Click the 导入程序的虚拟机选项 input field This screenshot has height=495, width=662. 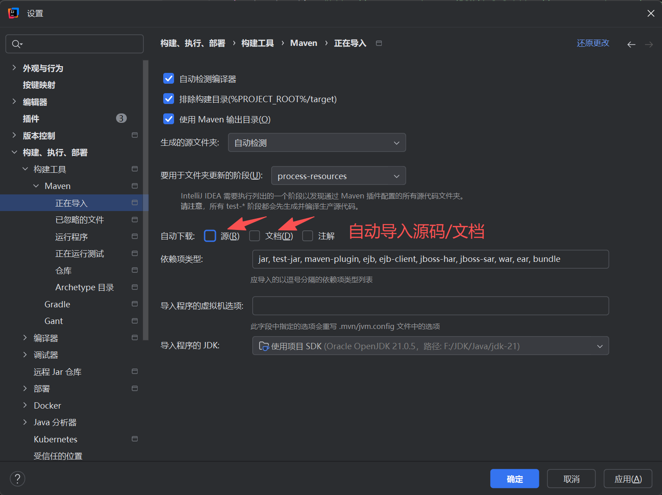point(430,306)
